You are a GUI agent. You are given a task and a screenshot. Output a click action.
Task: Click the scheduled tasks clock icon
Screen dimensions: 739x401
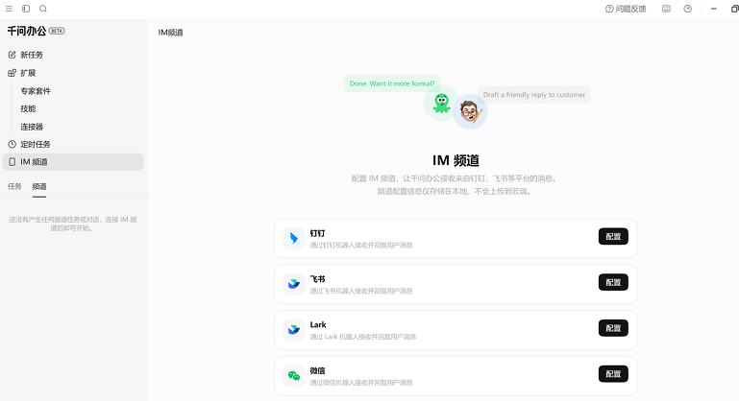point(12,145)
